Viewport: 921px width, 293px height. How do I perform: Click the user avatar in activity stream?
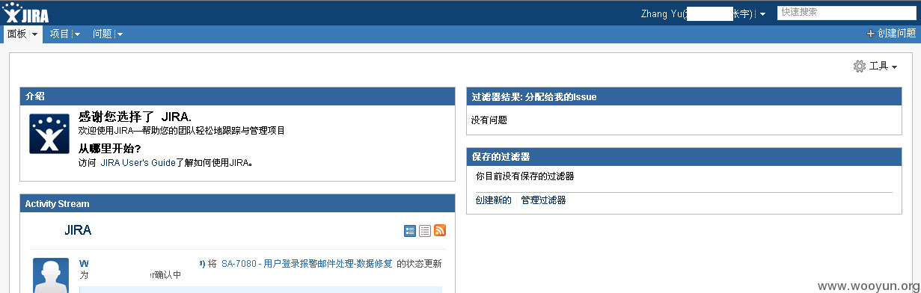[x=51, y=275]
